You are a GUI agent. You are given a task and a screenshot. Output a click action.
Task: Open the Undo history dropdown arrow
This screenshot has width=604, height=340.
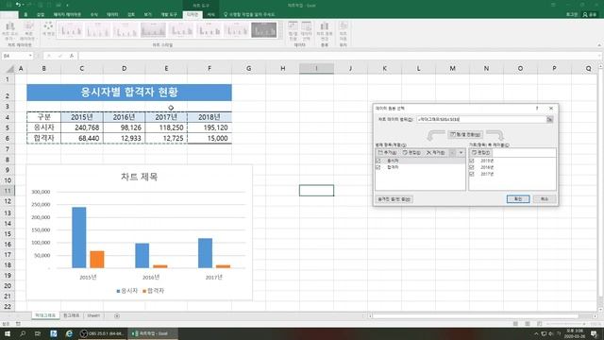click(x=24, y=5)
